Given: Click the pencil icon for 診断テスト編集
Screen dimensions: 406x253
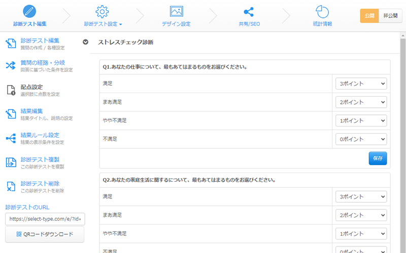Looking at the screenshot, I should (x=30, y=11).
